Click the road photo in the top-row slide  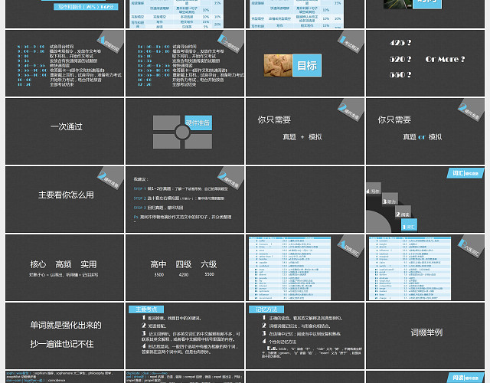point(398,4)
